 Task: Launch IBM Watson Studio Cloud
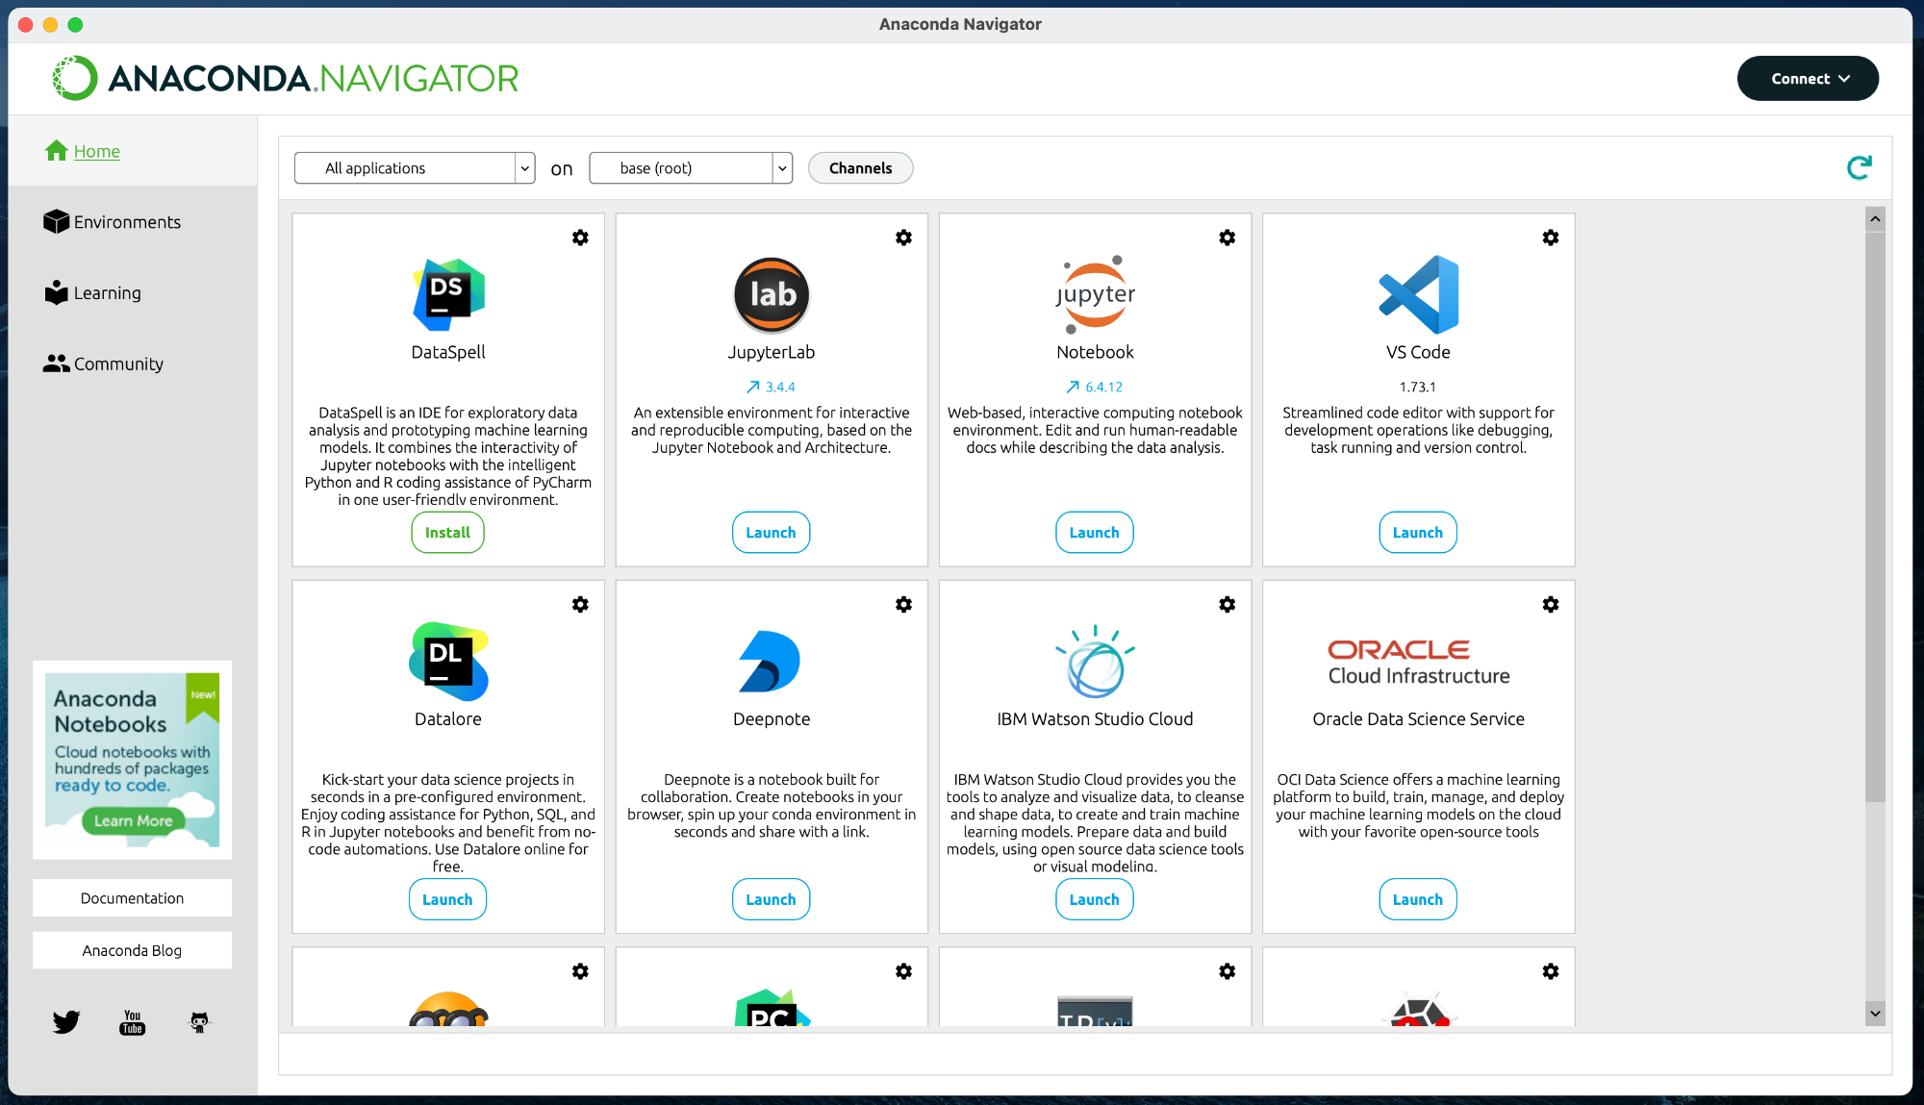pos(1094,900)
